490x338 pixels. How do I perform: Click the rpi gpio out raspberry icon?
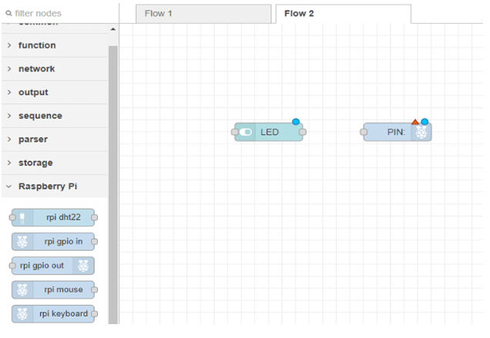click(84, 266)
